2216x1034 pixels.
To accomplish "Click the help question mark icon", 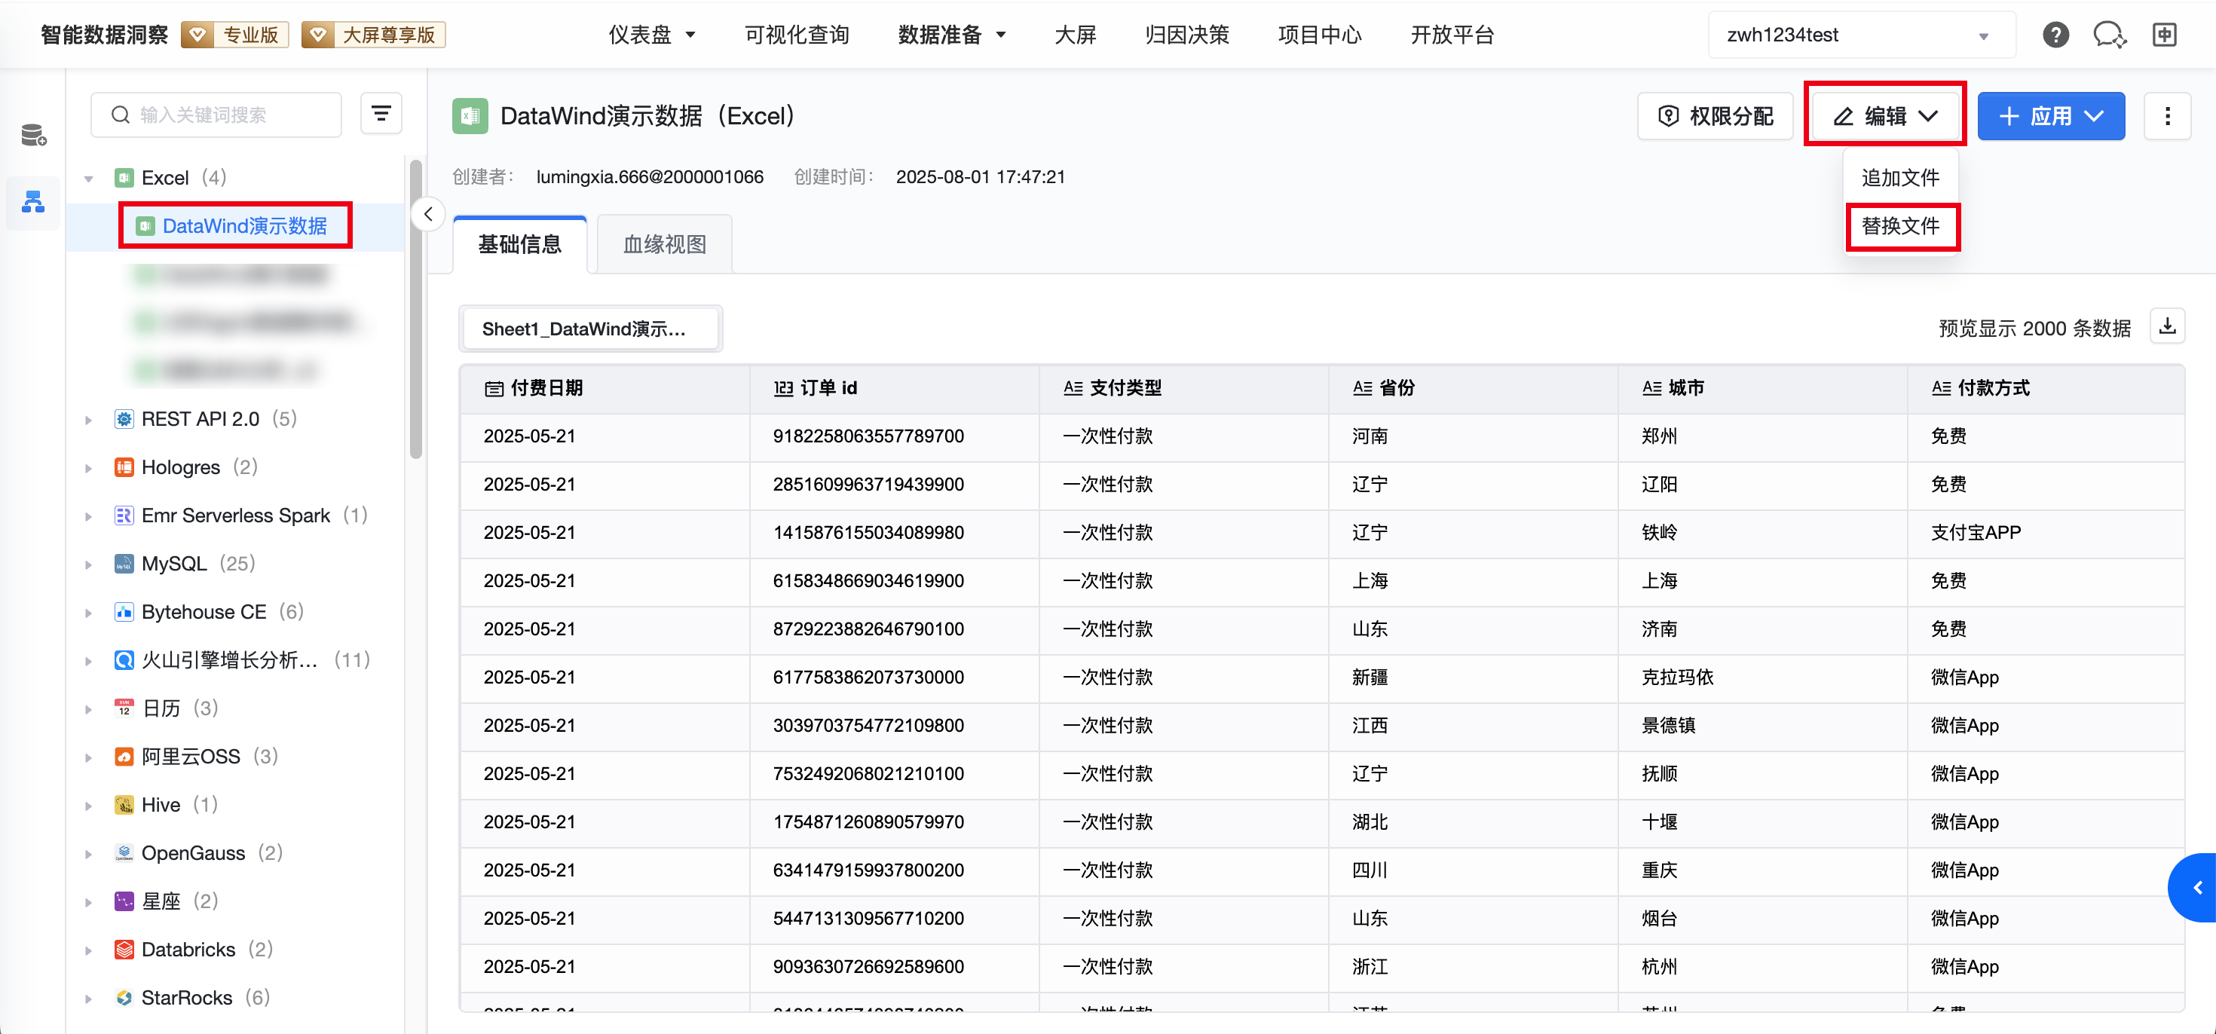I will point(2055,35).
